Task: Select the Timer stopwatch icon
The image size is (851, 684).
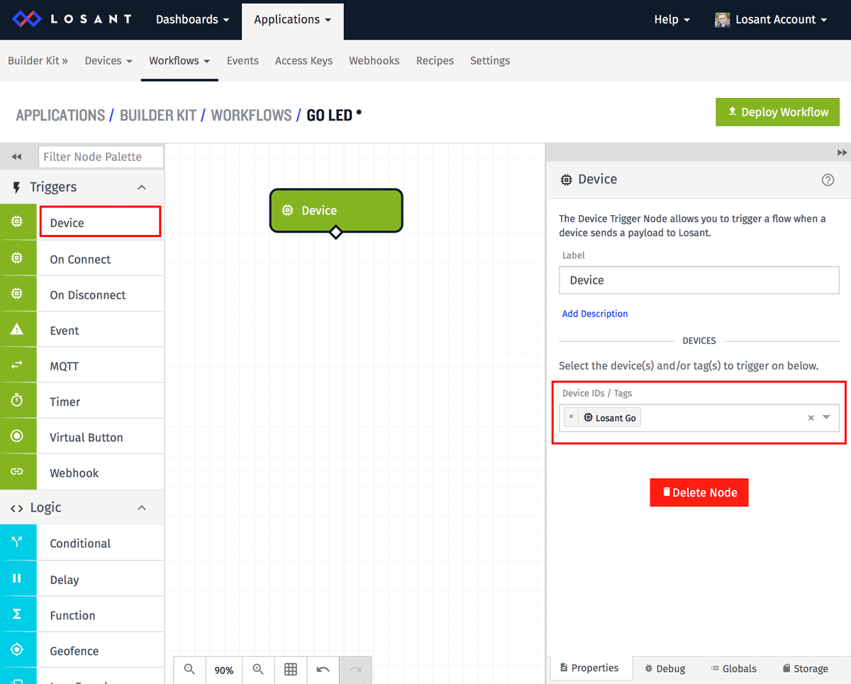Action: (x=17, y=400)
